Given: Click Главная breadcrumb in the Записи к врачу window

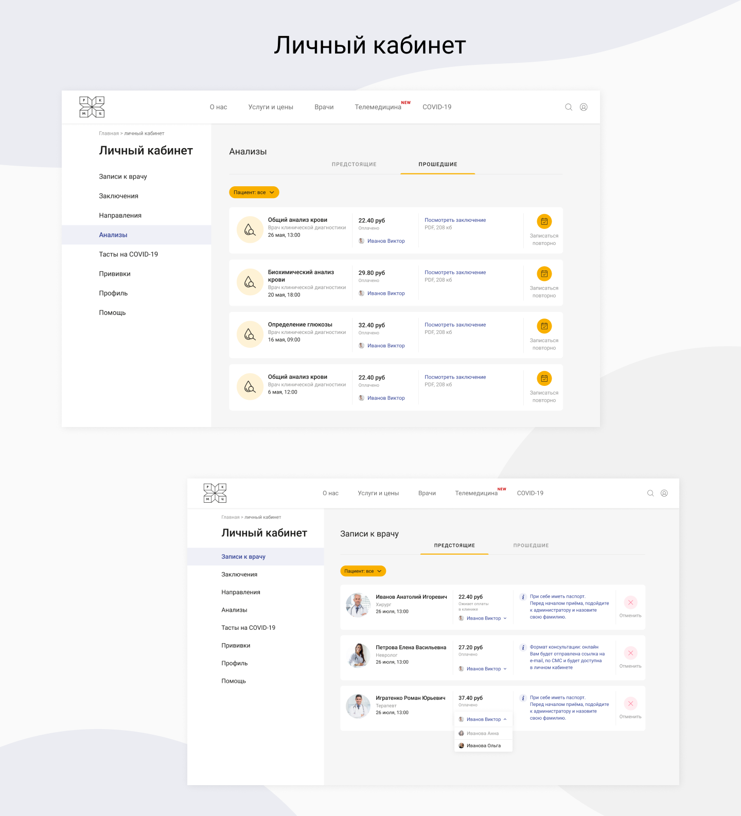Looking at the screenshot, I should coord(230,517).
